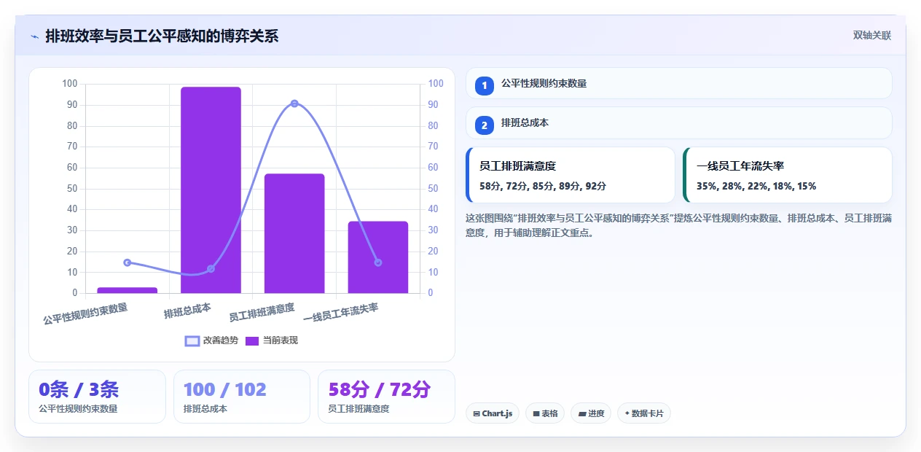The height and width of the screenshot is (452, 921).
Task: Click x-axis label 排班总成本
Action: pos(187,311)
